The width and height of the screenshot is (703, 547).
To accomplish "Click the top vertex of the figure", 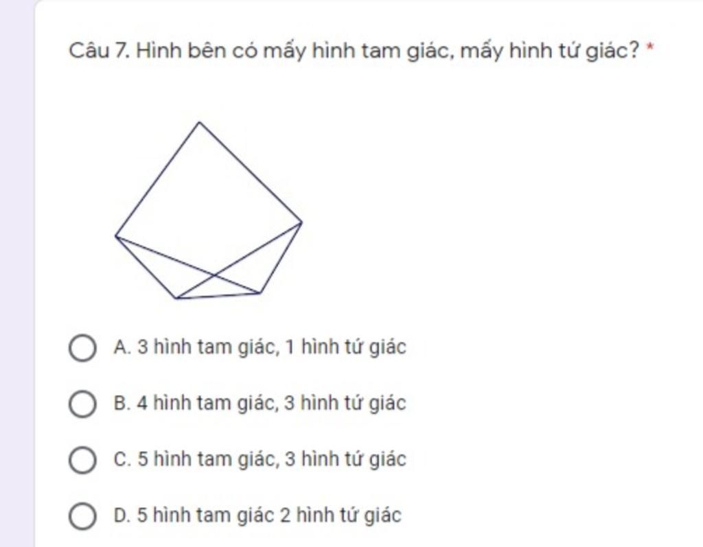I will (x=199, y=122).
